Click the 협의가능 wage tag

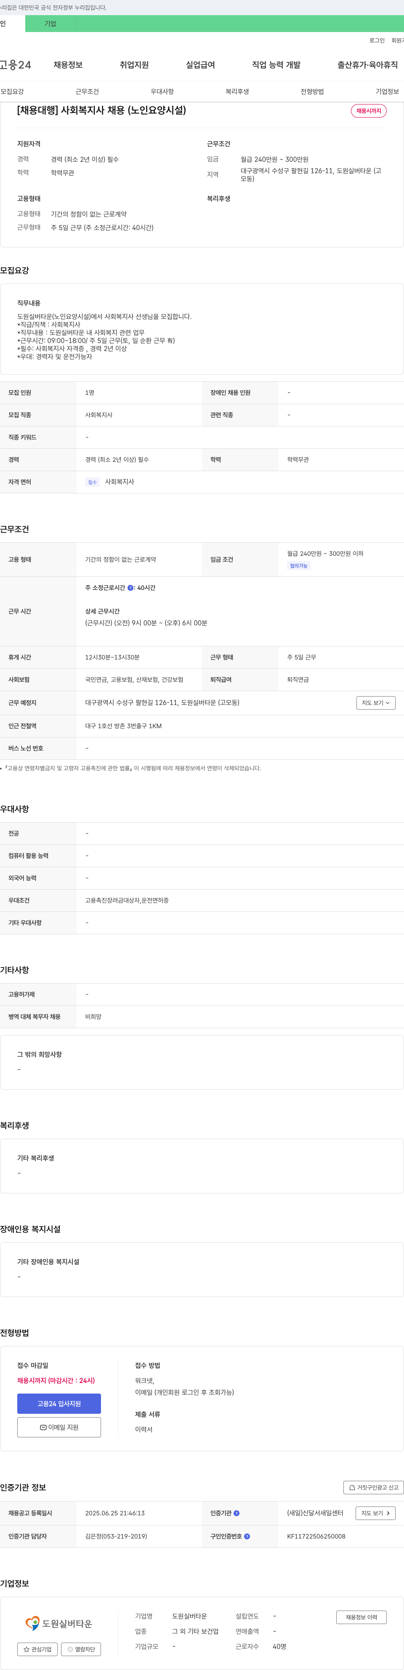[x=298, y=566]
